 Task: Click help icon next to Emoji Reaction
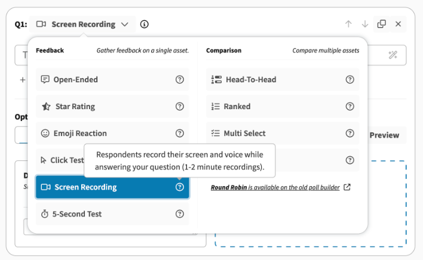pyautogui.click(x=179, y=133)
